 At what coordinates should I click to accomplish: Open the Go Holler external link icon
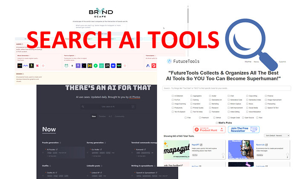pos(101,149)
